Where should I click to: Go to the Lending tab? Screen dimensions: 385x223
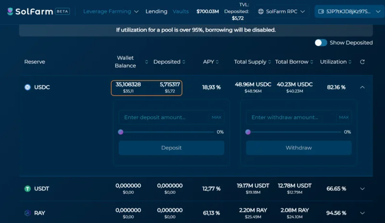coord(156,12)
